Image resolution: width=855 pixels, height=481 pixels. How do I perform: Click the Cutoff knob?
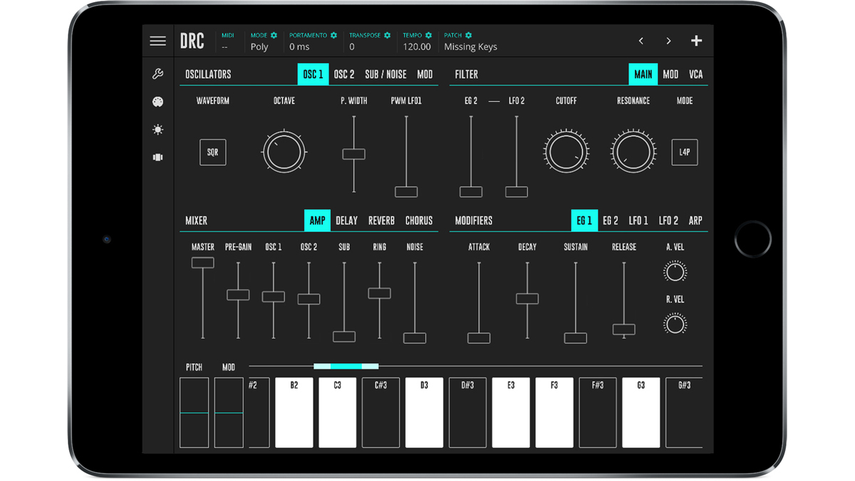click(x=566, y=152)
